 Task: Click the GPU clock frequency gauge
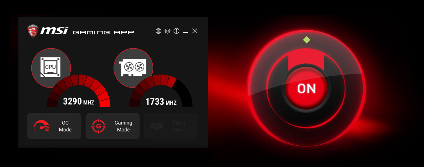pyautogui.click(x=161, y=90)
